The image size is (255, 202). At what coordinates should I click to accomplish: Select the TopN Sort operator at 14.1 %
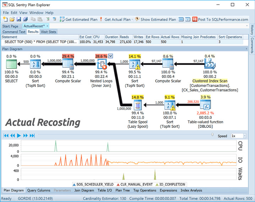pos(135,64)
